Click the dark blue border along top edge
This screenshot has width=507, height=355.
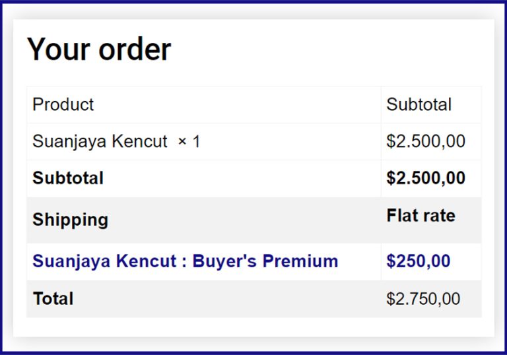tap(253, 2)
